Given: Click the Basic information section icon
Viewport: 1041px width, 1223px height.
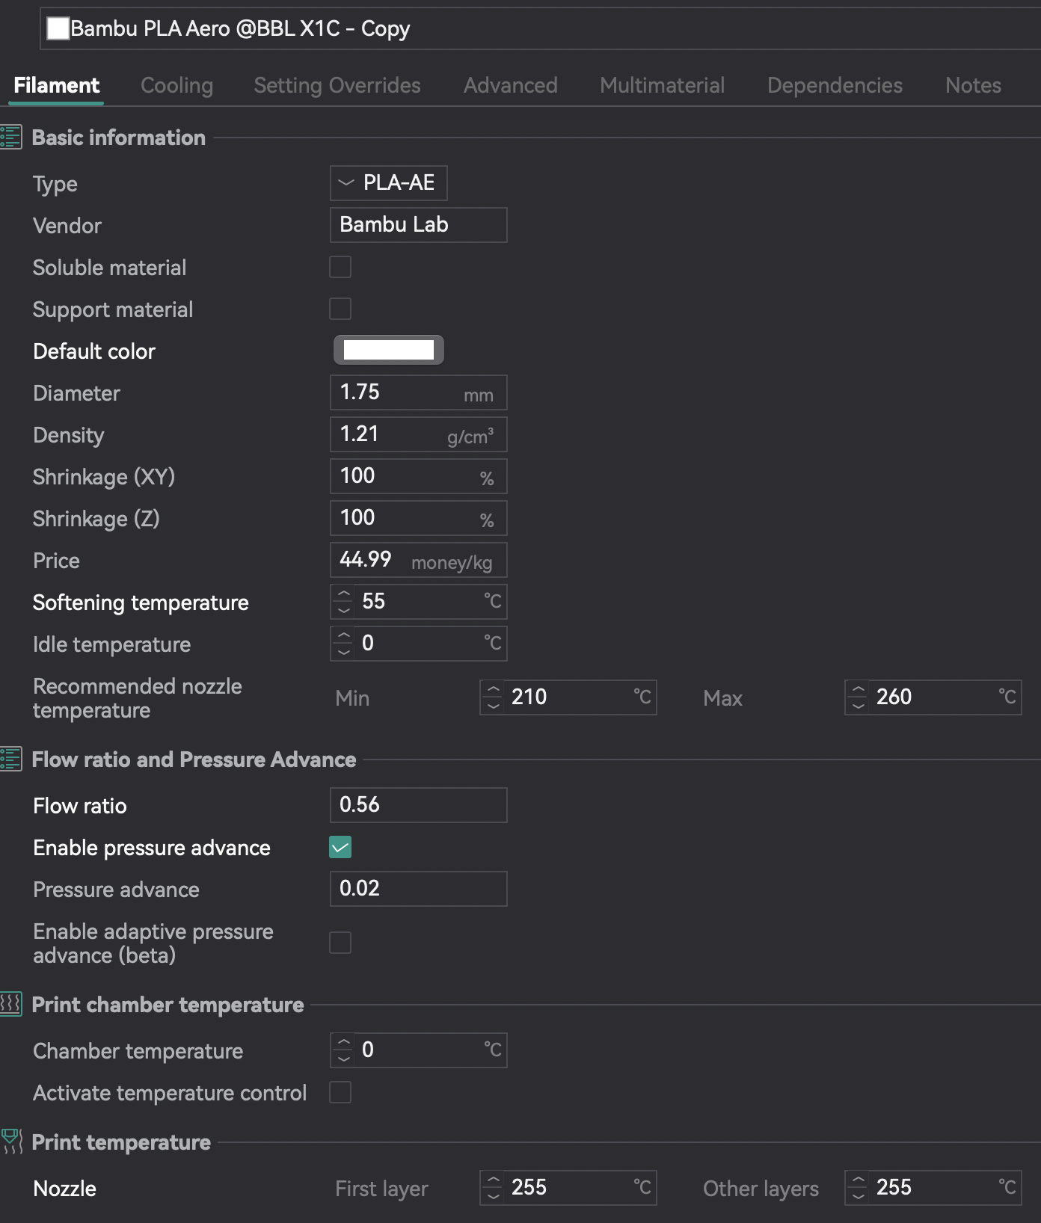Looking at the screenshot, I should (11, 138).
